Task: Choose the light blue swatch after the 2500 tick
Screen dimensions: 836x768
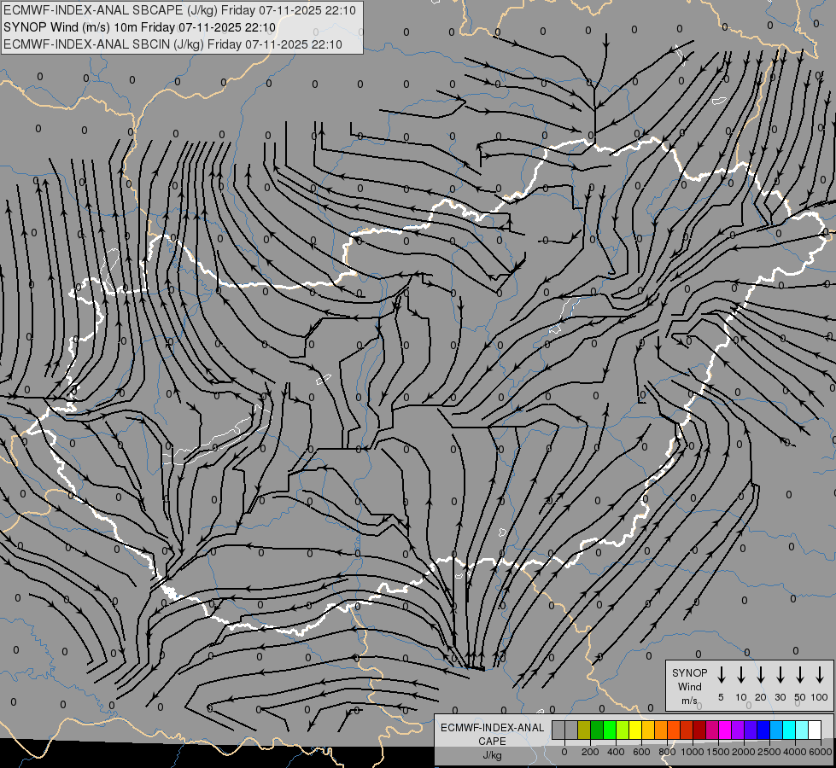Action: tap(777, 730)
